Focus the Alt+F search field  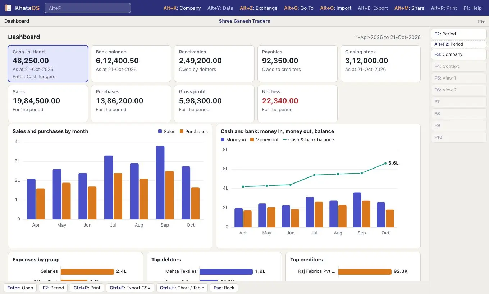tap(88, 8)
